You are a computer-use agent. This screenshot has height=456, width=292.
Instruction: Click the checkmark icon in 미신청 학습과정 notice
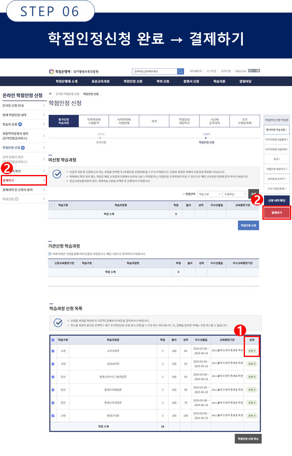point(57,174)
